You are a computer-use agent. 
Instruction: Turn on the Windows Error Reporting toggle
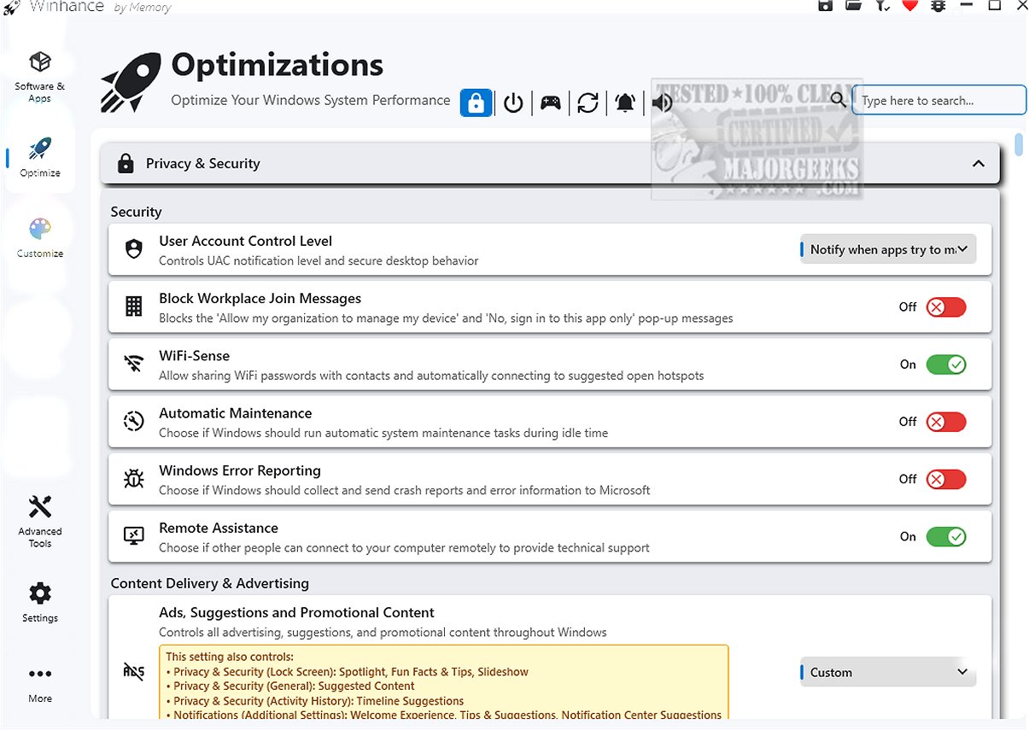(x=945, y=479)
